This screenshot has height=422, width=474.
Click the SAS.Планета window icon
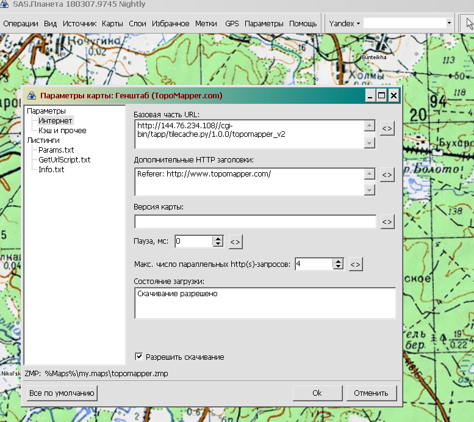(5, 4)
